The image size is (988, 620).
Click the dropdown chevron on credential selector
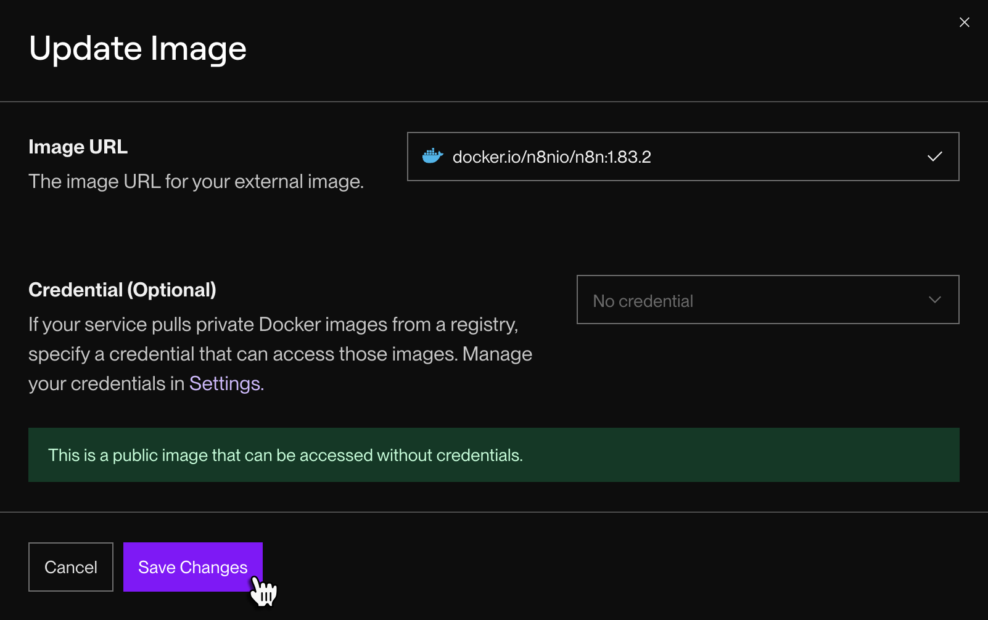[x=935, y=300]
